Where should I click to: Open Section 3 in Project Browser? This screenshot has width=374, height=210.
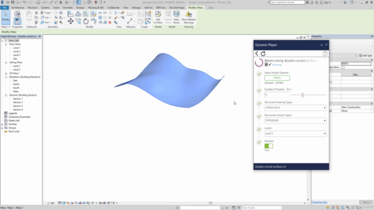[18, 106]
